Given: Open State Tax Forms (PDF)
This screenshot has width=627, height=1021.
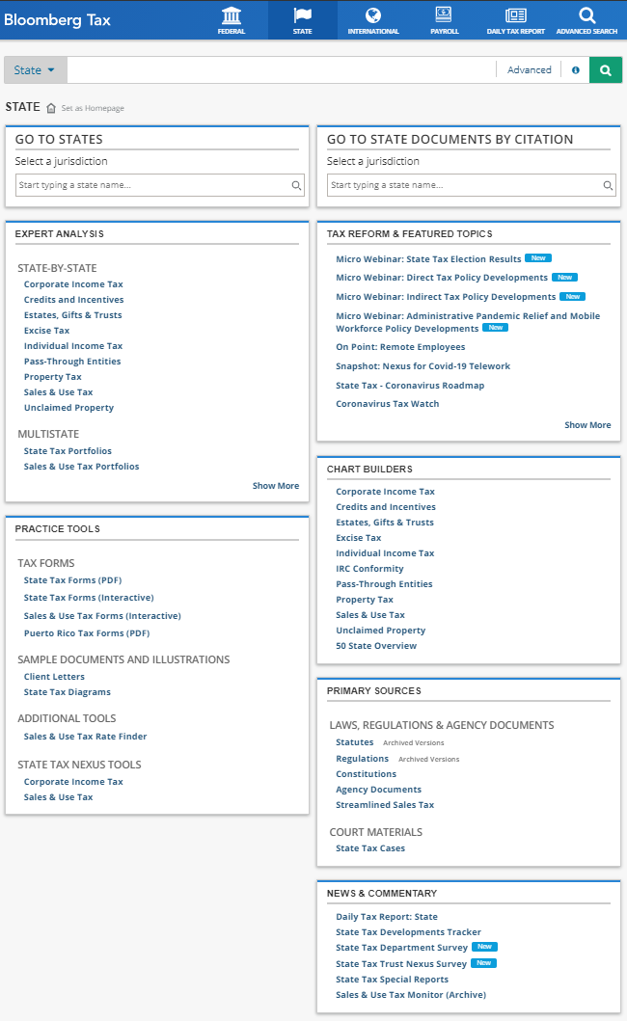Looking at the screenshot, I should pyautogui.click(x=72, y=580).
